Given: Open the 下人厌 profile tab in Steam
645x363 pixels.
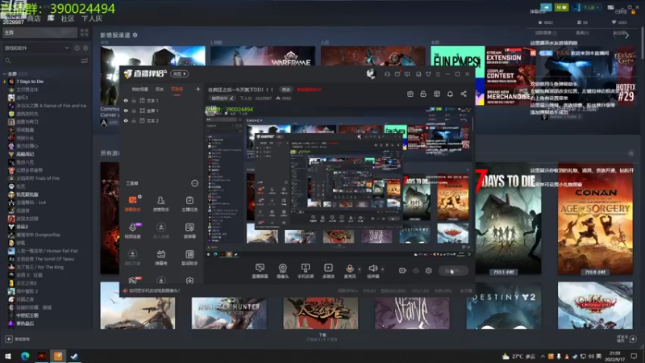Looking at the screenshot, I should coord(92,19).
